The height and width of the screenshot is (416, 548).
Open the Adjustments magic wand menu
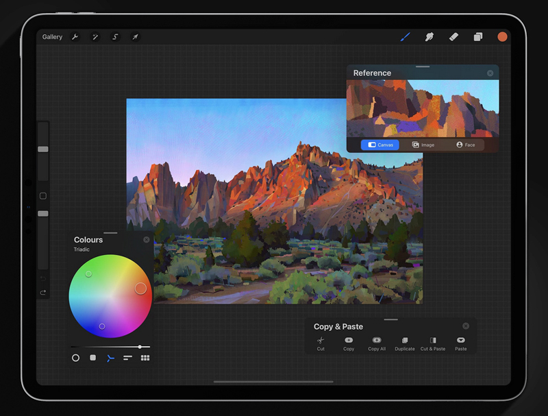point(95,37)
